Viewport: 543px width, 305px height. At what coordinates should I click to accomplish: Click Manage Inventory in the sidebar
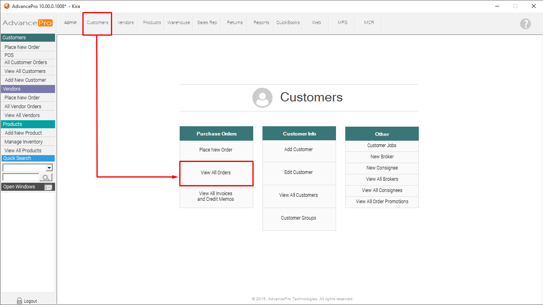pos(23,142)
